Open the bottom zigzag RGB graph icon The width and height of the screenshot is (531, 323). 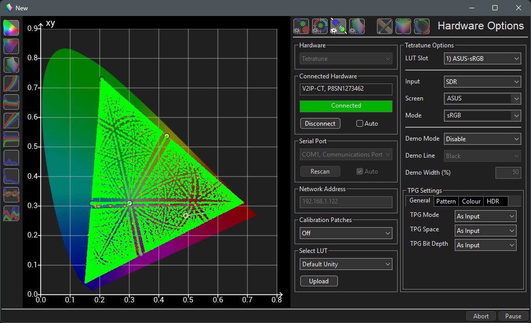pyautogui.click(x=11, y=213)
